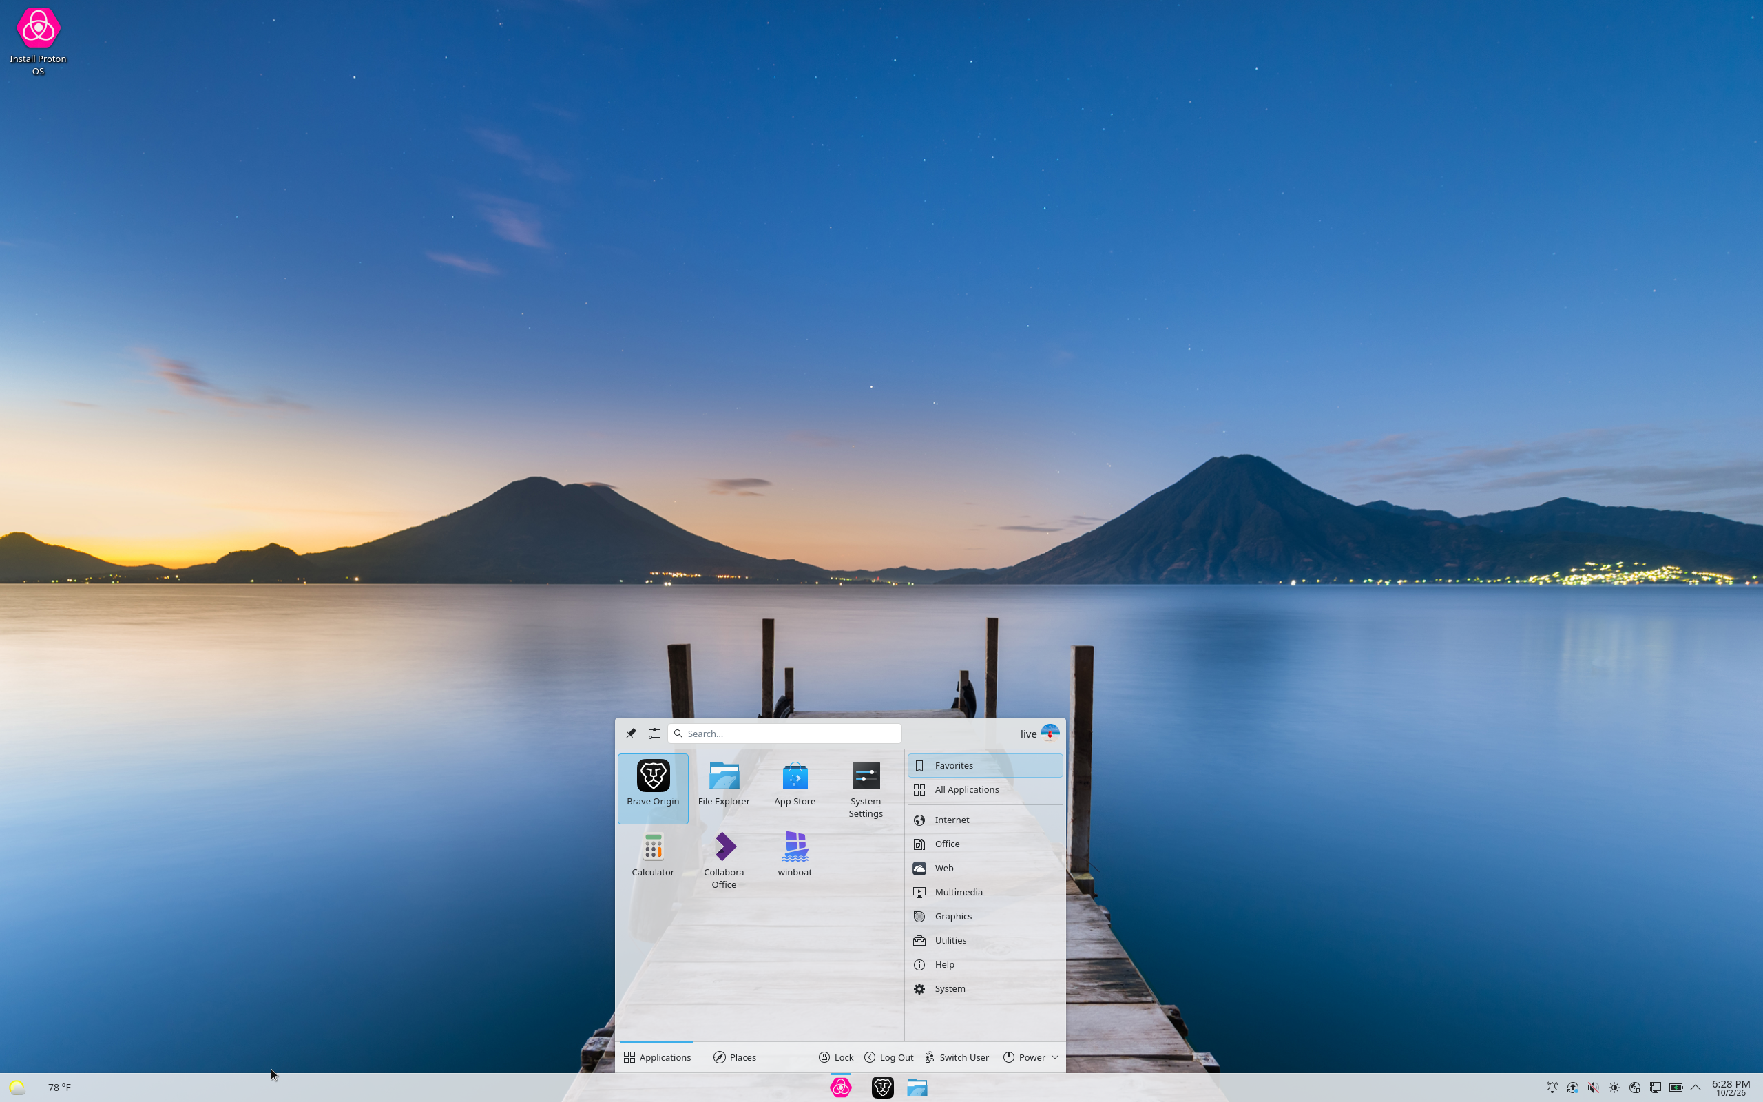Click the launcher Search field

(x=784, y=734)
